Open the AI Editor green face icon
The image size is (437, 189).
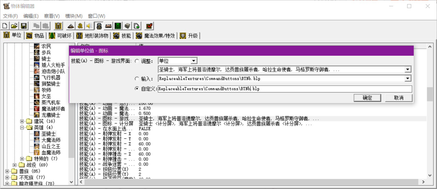(x=118, y=26)
